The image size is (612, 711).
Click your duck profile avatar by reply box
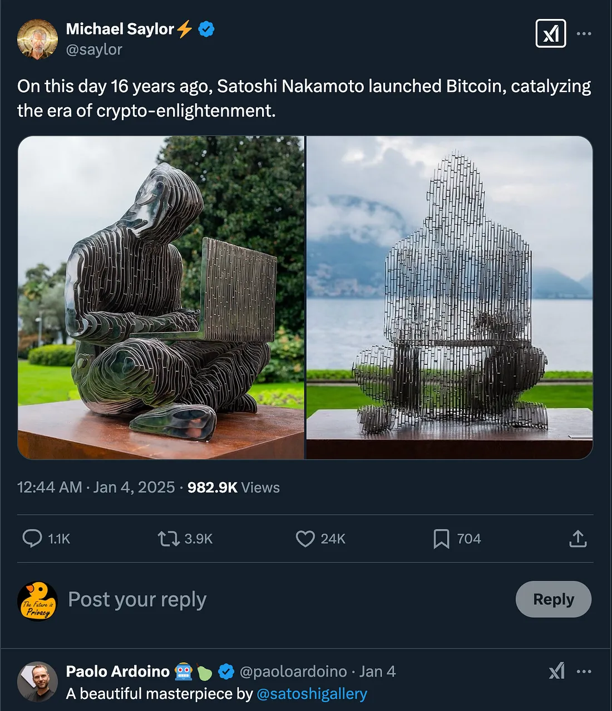[37, 601]
